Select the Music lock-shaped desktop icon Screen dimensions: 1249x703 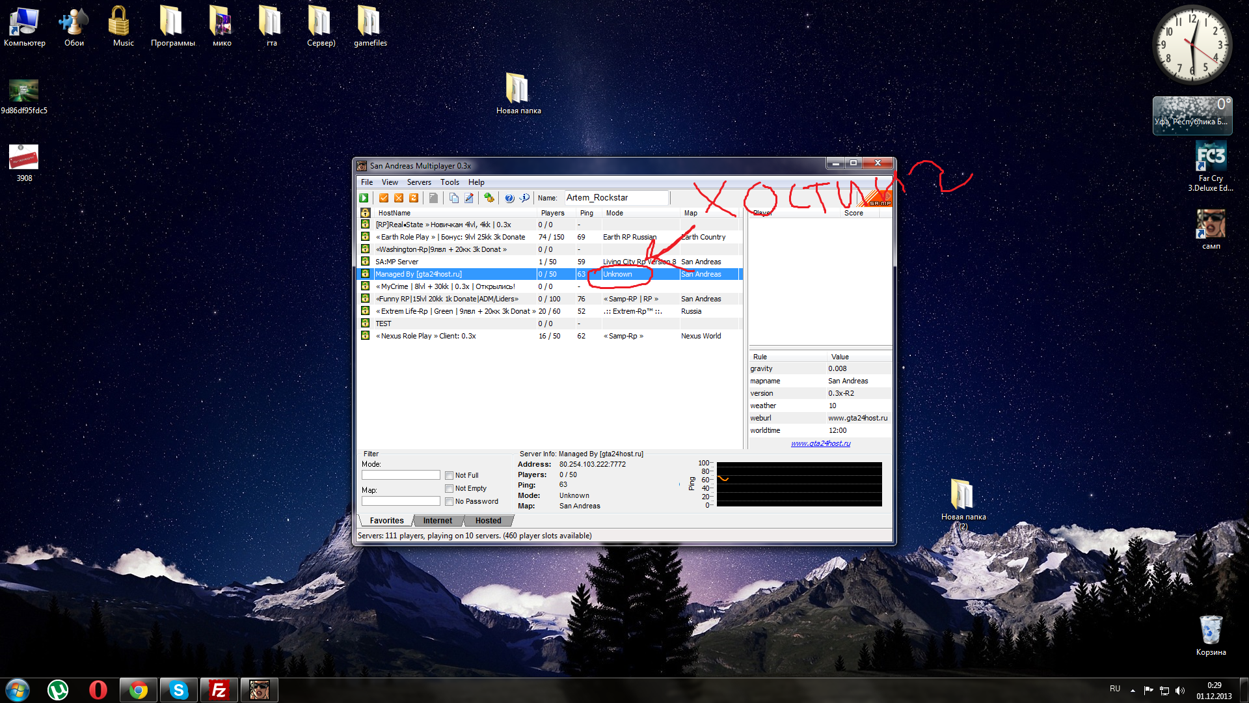point(123,27)
